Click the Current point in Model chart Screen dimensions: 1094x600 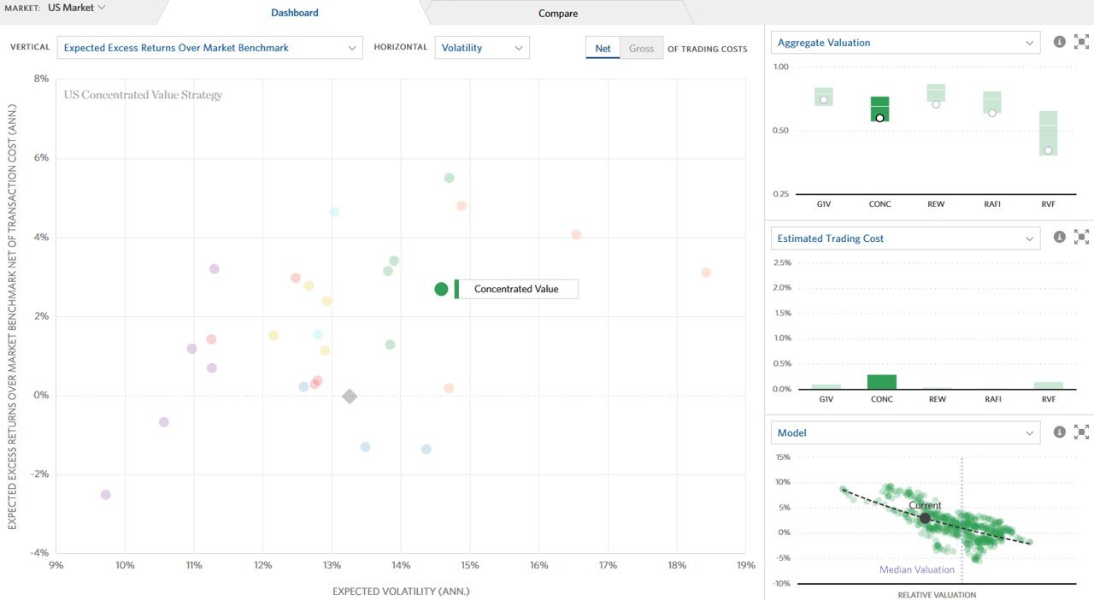coord(925,518)
